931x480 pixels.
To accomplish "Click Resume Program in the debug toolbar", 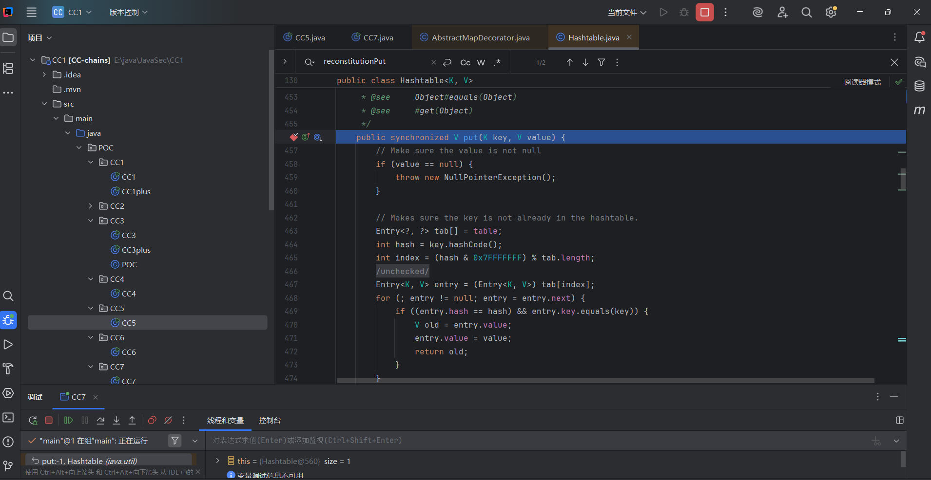I will click(69, 420).
